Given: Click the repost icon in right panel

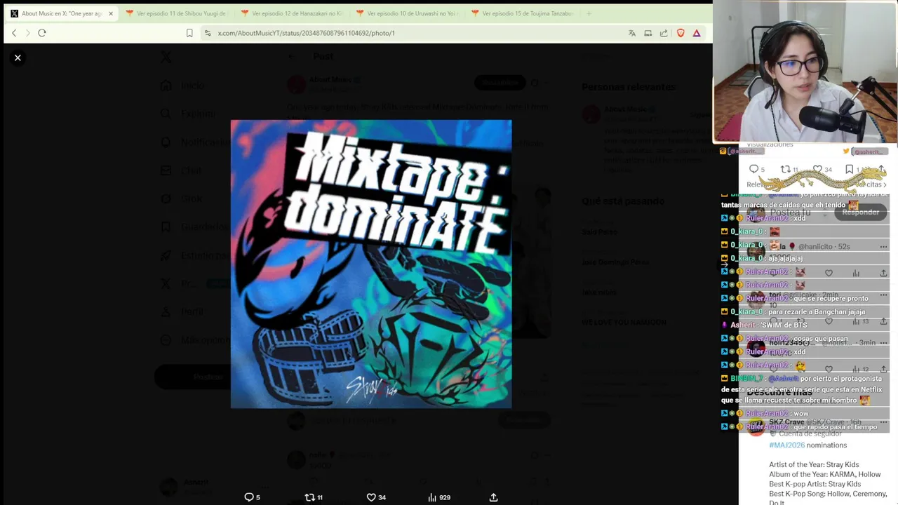Looking at the screenshot, I should point(785,169).
